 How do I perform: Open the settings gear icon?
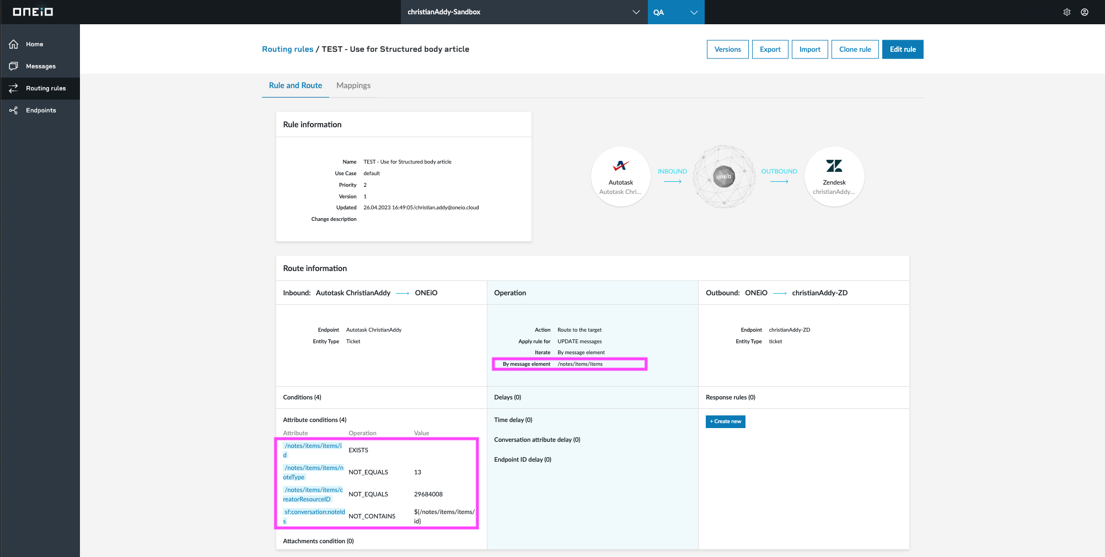coord(1067,12)
